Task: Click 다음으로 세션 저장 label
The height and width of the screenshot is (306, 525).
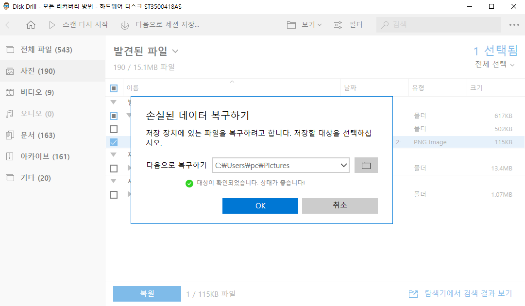Action: (x=168, y=25)
